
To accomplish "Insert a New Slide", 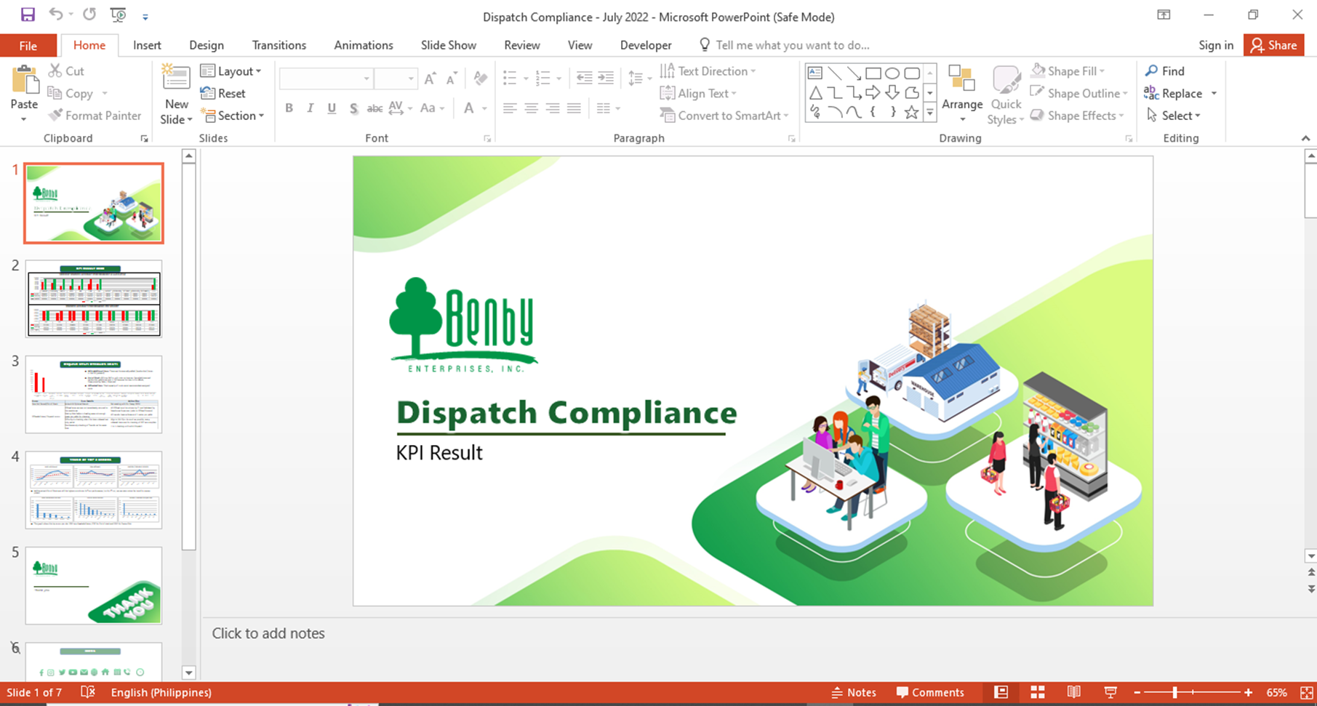I will (x=176, y=95).
